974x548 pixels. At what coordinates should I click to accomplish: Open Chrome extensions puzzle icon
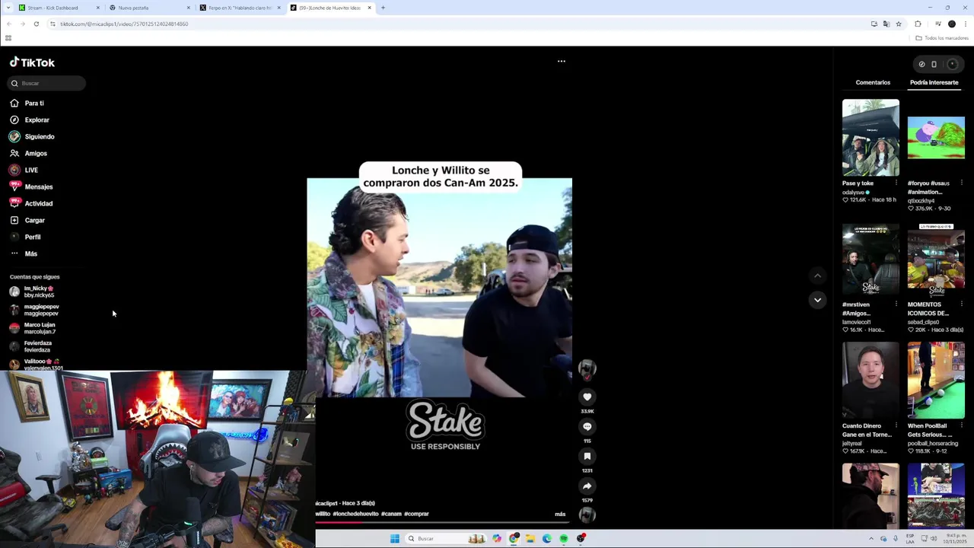[x=918, y=24]
